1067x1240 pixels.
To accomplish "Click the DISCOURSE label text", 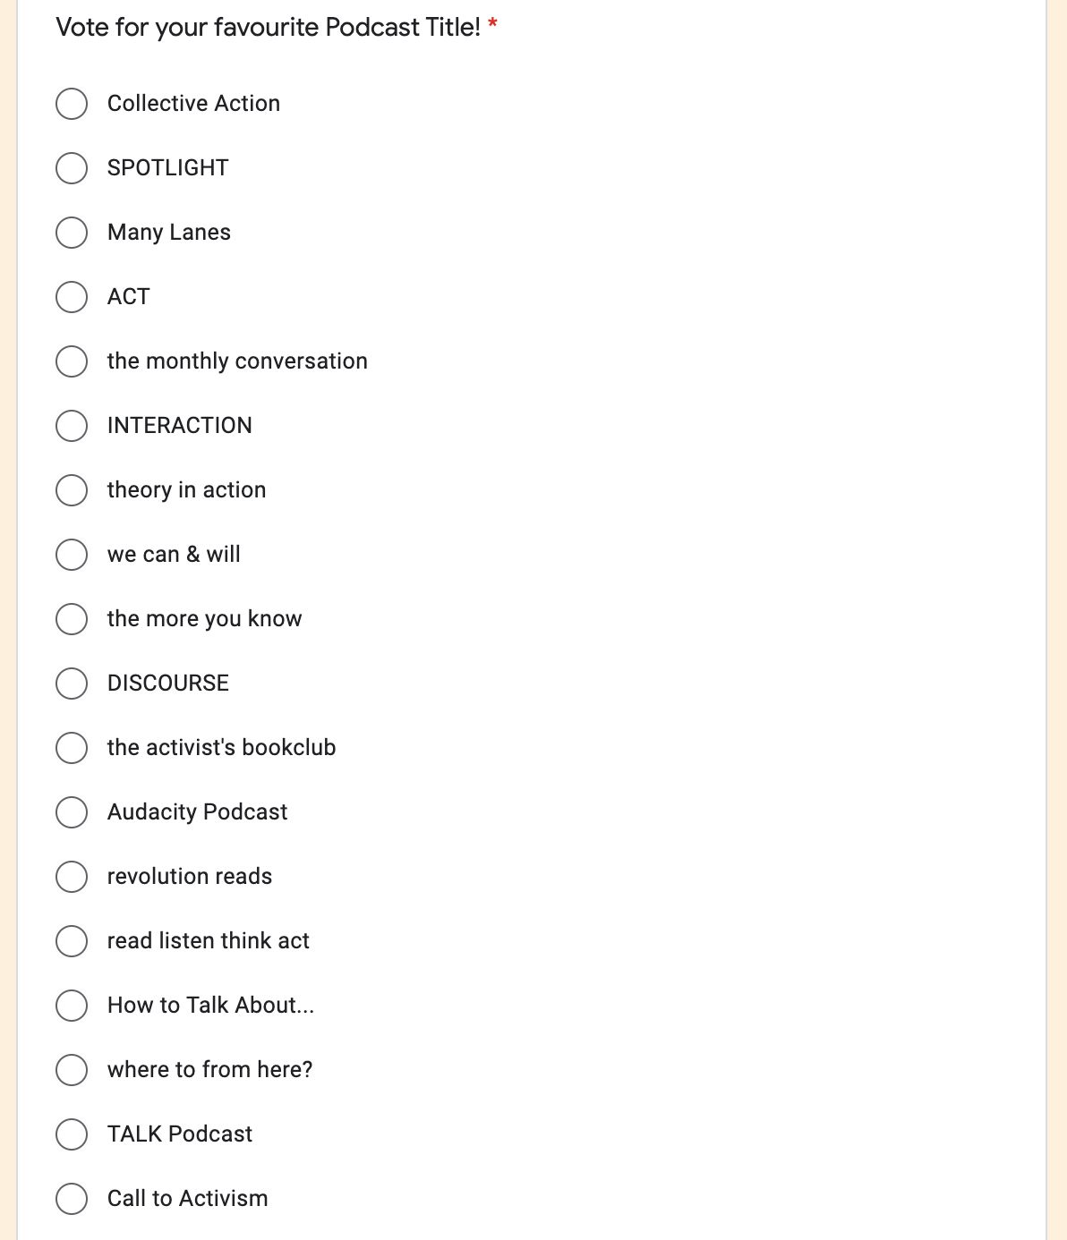I will point(168,684).
